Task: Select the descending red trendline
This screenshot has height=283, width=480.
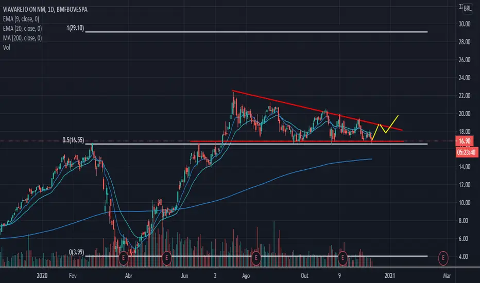Action: tap(317, 111)
